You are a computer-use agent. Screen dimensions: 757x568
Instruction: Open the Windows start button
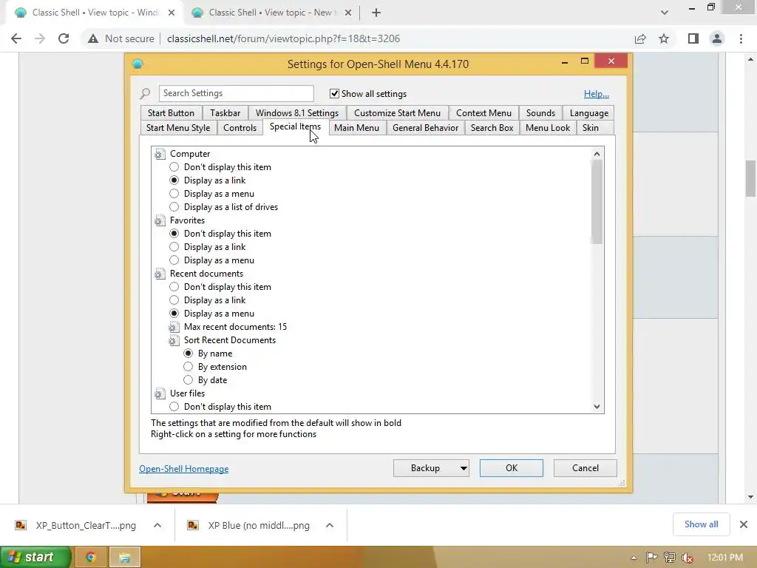coord(35,558)
